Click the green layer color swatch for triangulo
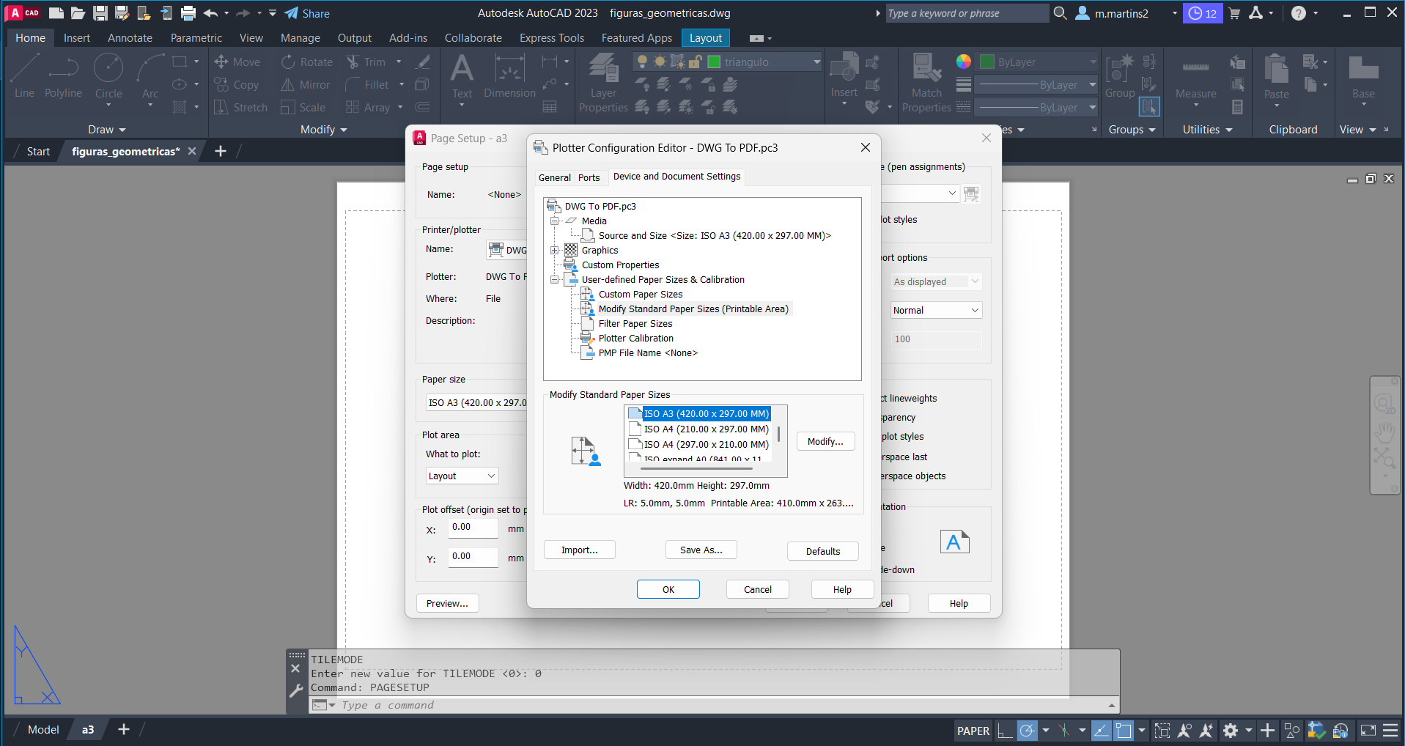The width and height of the screenshot is (1405, 746). (714, 62)
